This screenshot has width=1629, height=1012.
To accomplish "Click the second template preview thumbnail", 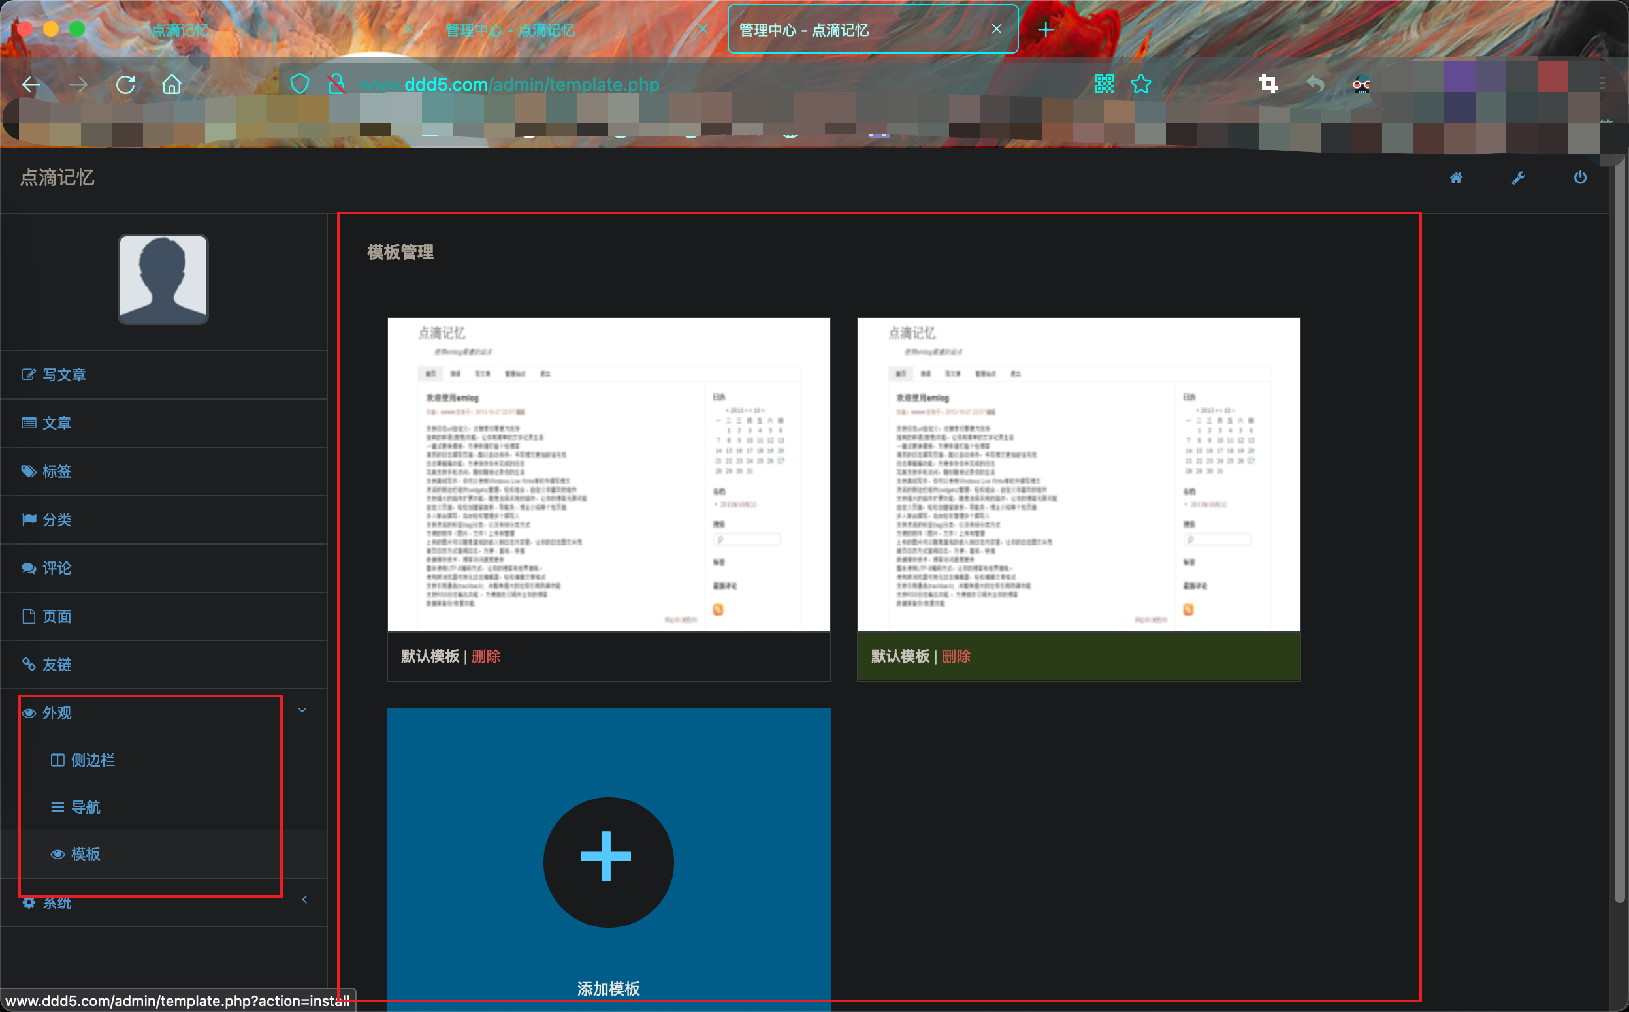I will coord(1078,474).
